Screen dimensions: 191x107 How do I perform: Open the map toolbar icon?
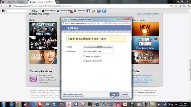[x=93, y=11]
